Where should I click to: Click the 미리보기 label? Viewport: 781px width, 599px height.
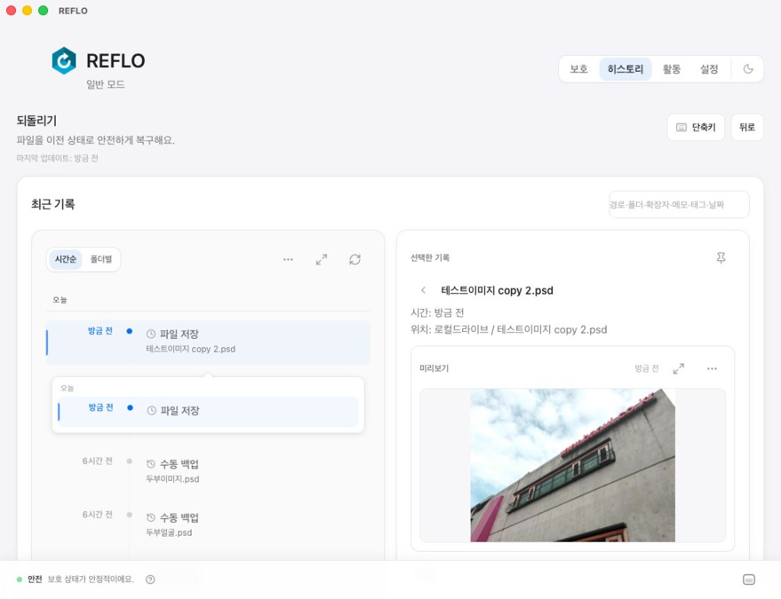tap(434, 369)
